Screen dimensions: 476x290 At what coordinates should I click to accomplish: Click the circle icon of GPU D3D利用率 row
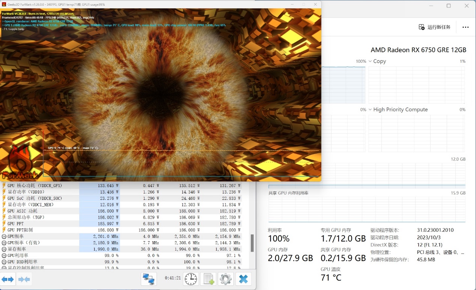click(4, 262)
